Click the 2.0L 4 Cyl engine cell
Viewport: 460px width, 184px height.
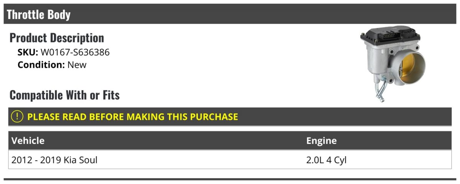point(326,160)
